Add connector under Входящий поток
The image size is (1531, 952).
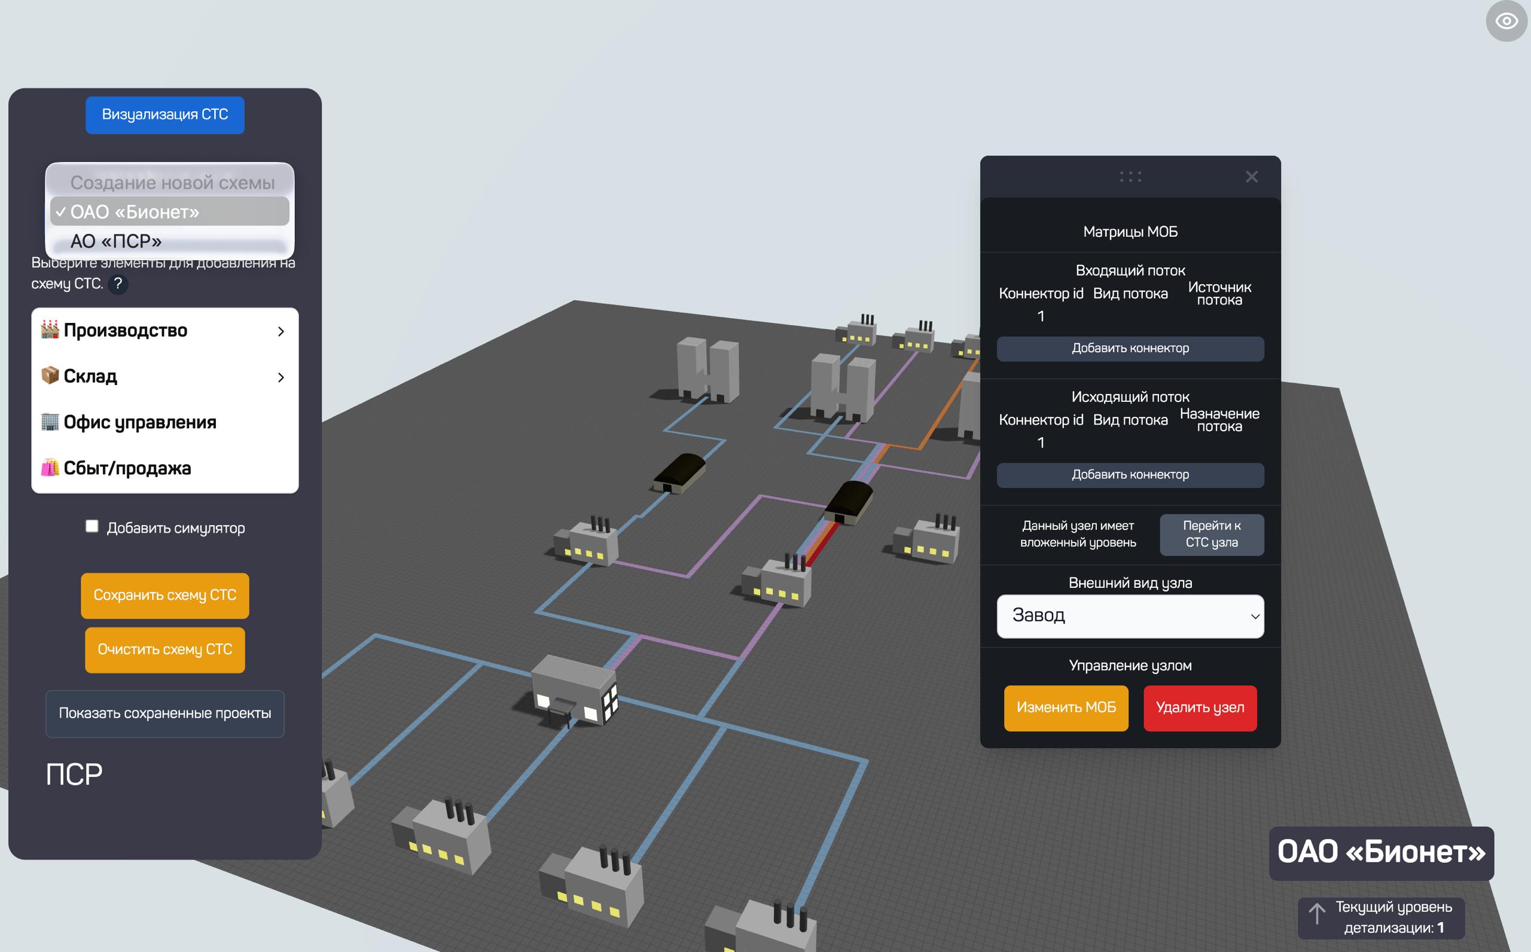[1130, 349]
